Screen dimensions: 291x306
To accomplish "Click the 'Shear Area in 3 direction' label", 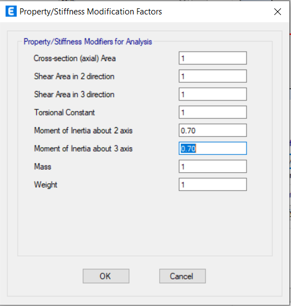I will pos(75,94).
